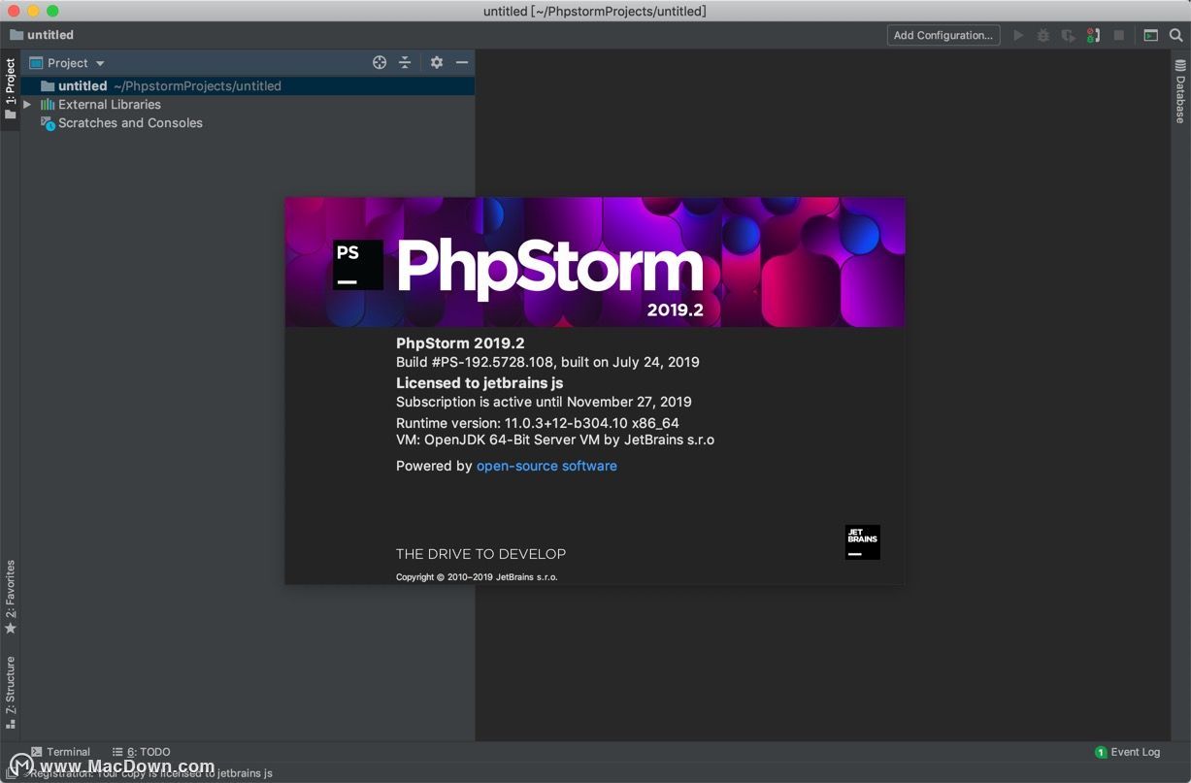Image resolution: width=1191 pixels, height=783 pixels.
Task: Open the Terminal tool window
Action: 59,752
